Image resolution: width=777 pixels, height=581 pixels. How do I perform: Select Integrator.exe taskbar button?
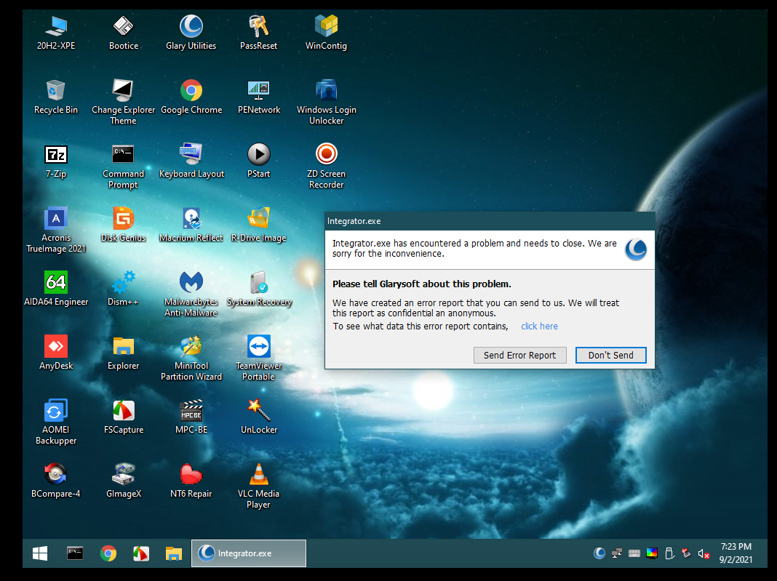[x=249, y=553]
